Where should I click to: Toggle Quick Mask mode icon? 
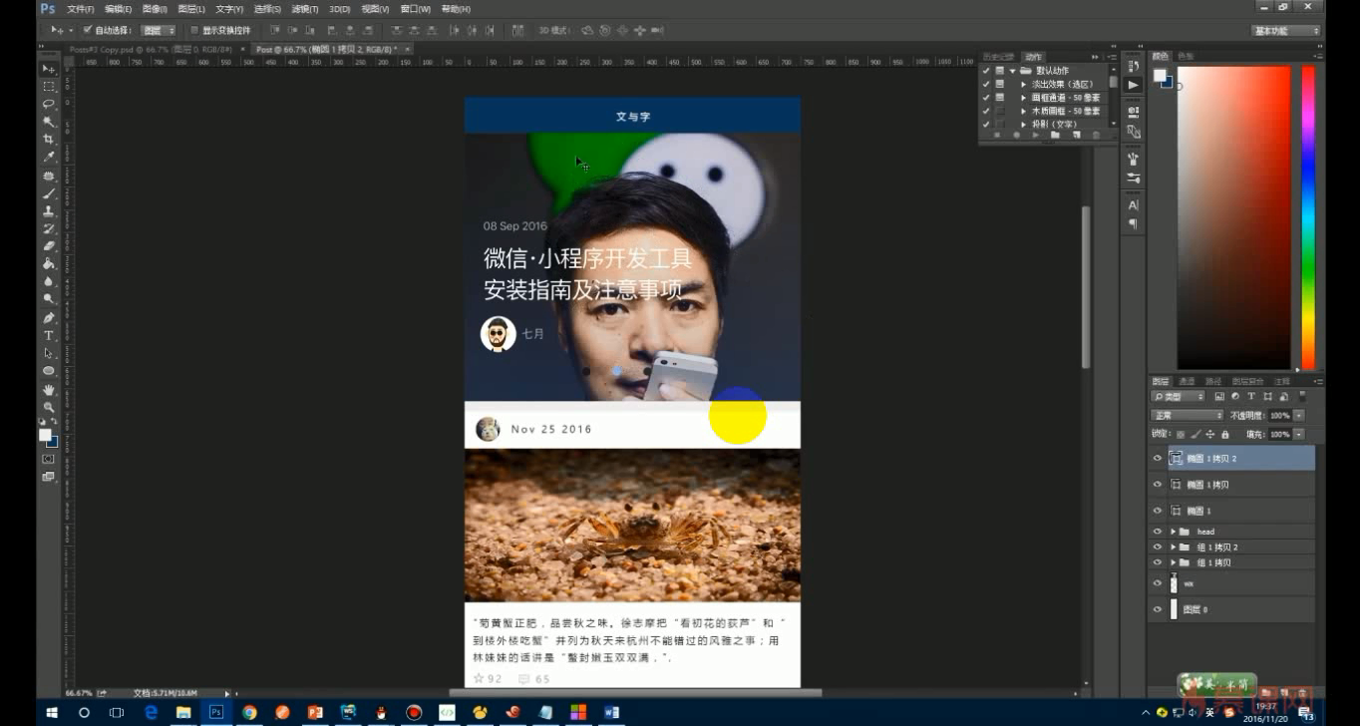pos(48,459)
